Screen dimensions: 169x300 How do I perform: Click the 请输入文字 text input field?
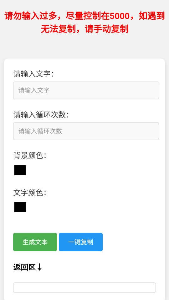[86, 91]
